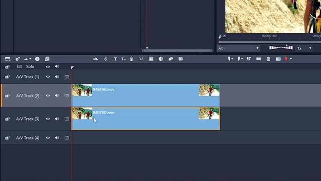Open the Fit zoom dropdown
This screenshot has height=181, width=321.
click(x=238, y=48)
